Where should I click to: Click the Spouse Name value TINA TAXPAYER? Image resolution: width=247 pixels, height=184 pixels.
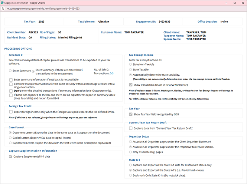tap(196, 39)
